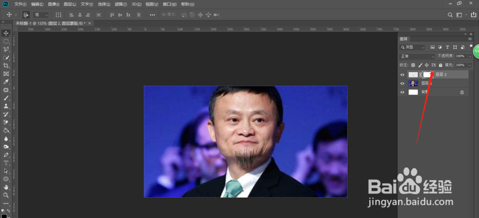The width and height of the screenshot is (479, 218).
Task: Open the 窗口(W) menu
Action: 170,4
